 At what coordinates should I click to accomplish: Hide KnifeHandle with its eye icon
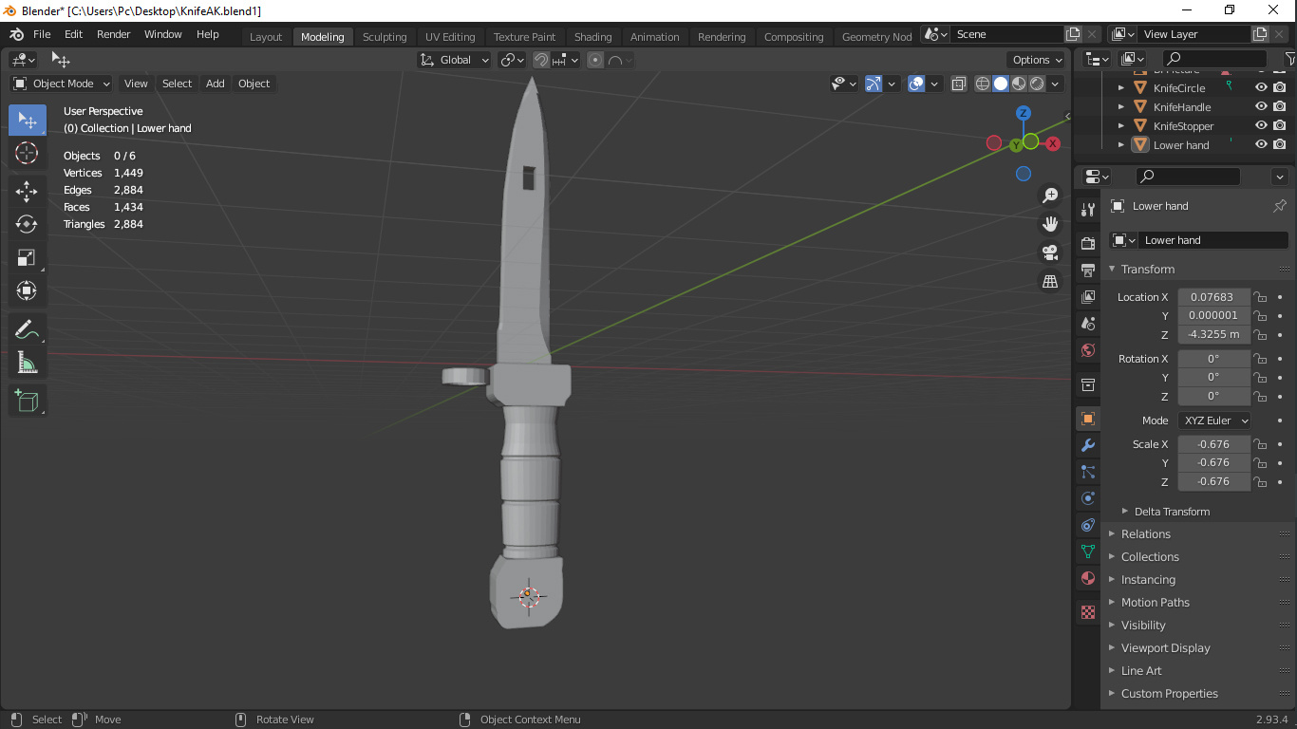pos(1261,106)
